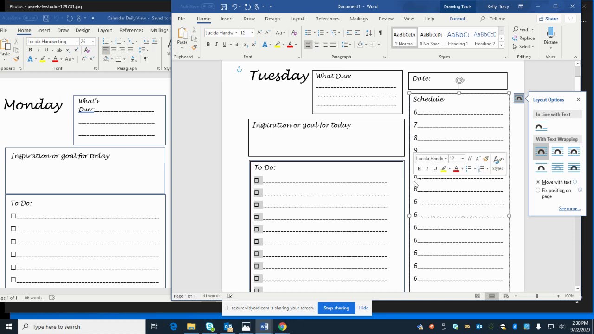594x334 pixels.
Task: Click the Share button
Action: (548, 19)
